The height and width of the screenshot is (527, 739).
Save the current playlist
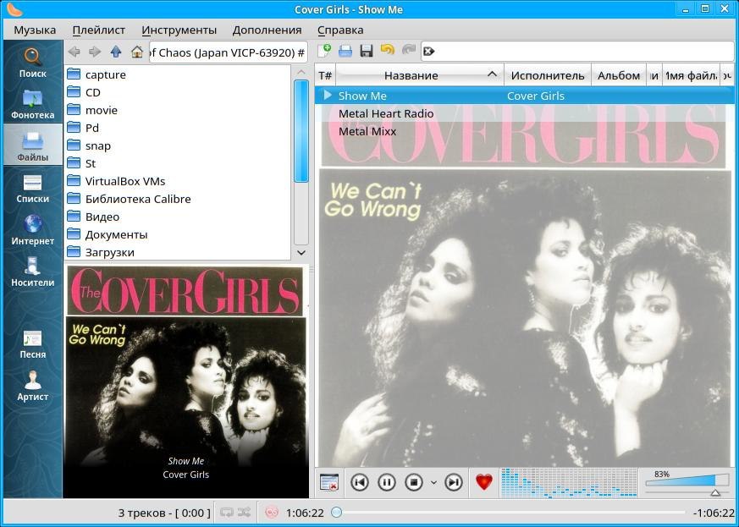tap(367, 51)
